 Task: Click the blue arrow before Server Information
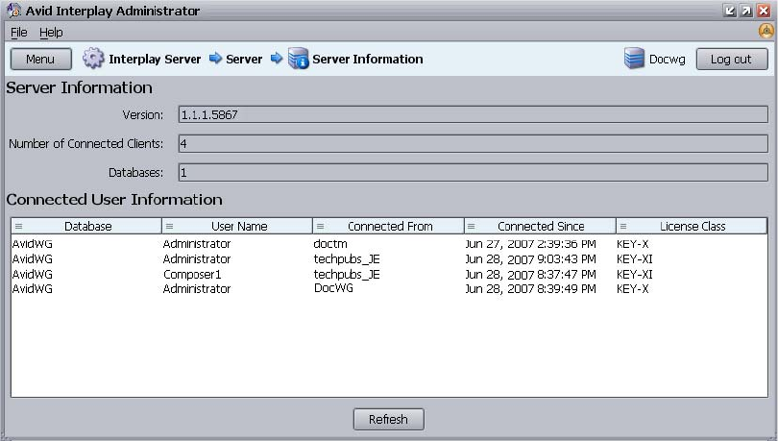pos(277,59)
